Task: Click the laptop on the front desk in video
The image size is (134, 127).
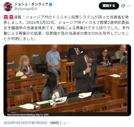Action: [73, 94]
